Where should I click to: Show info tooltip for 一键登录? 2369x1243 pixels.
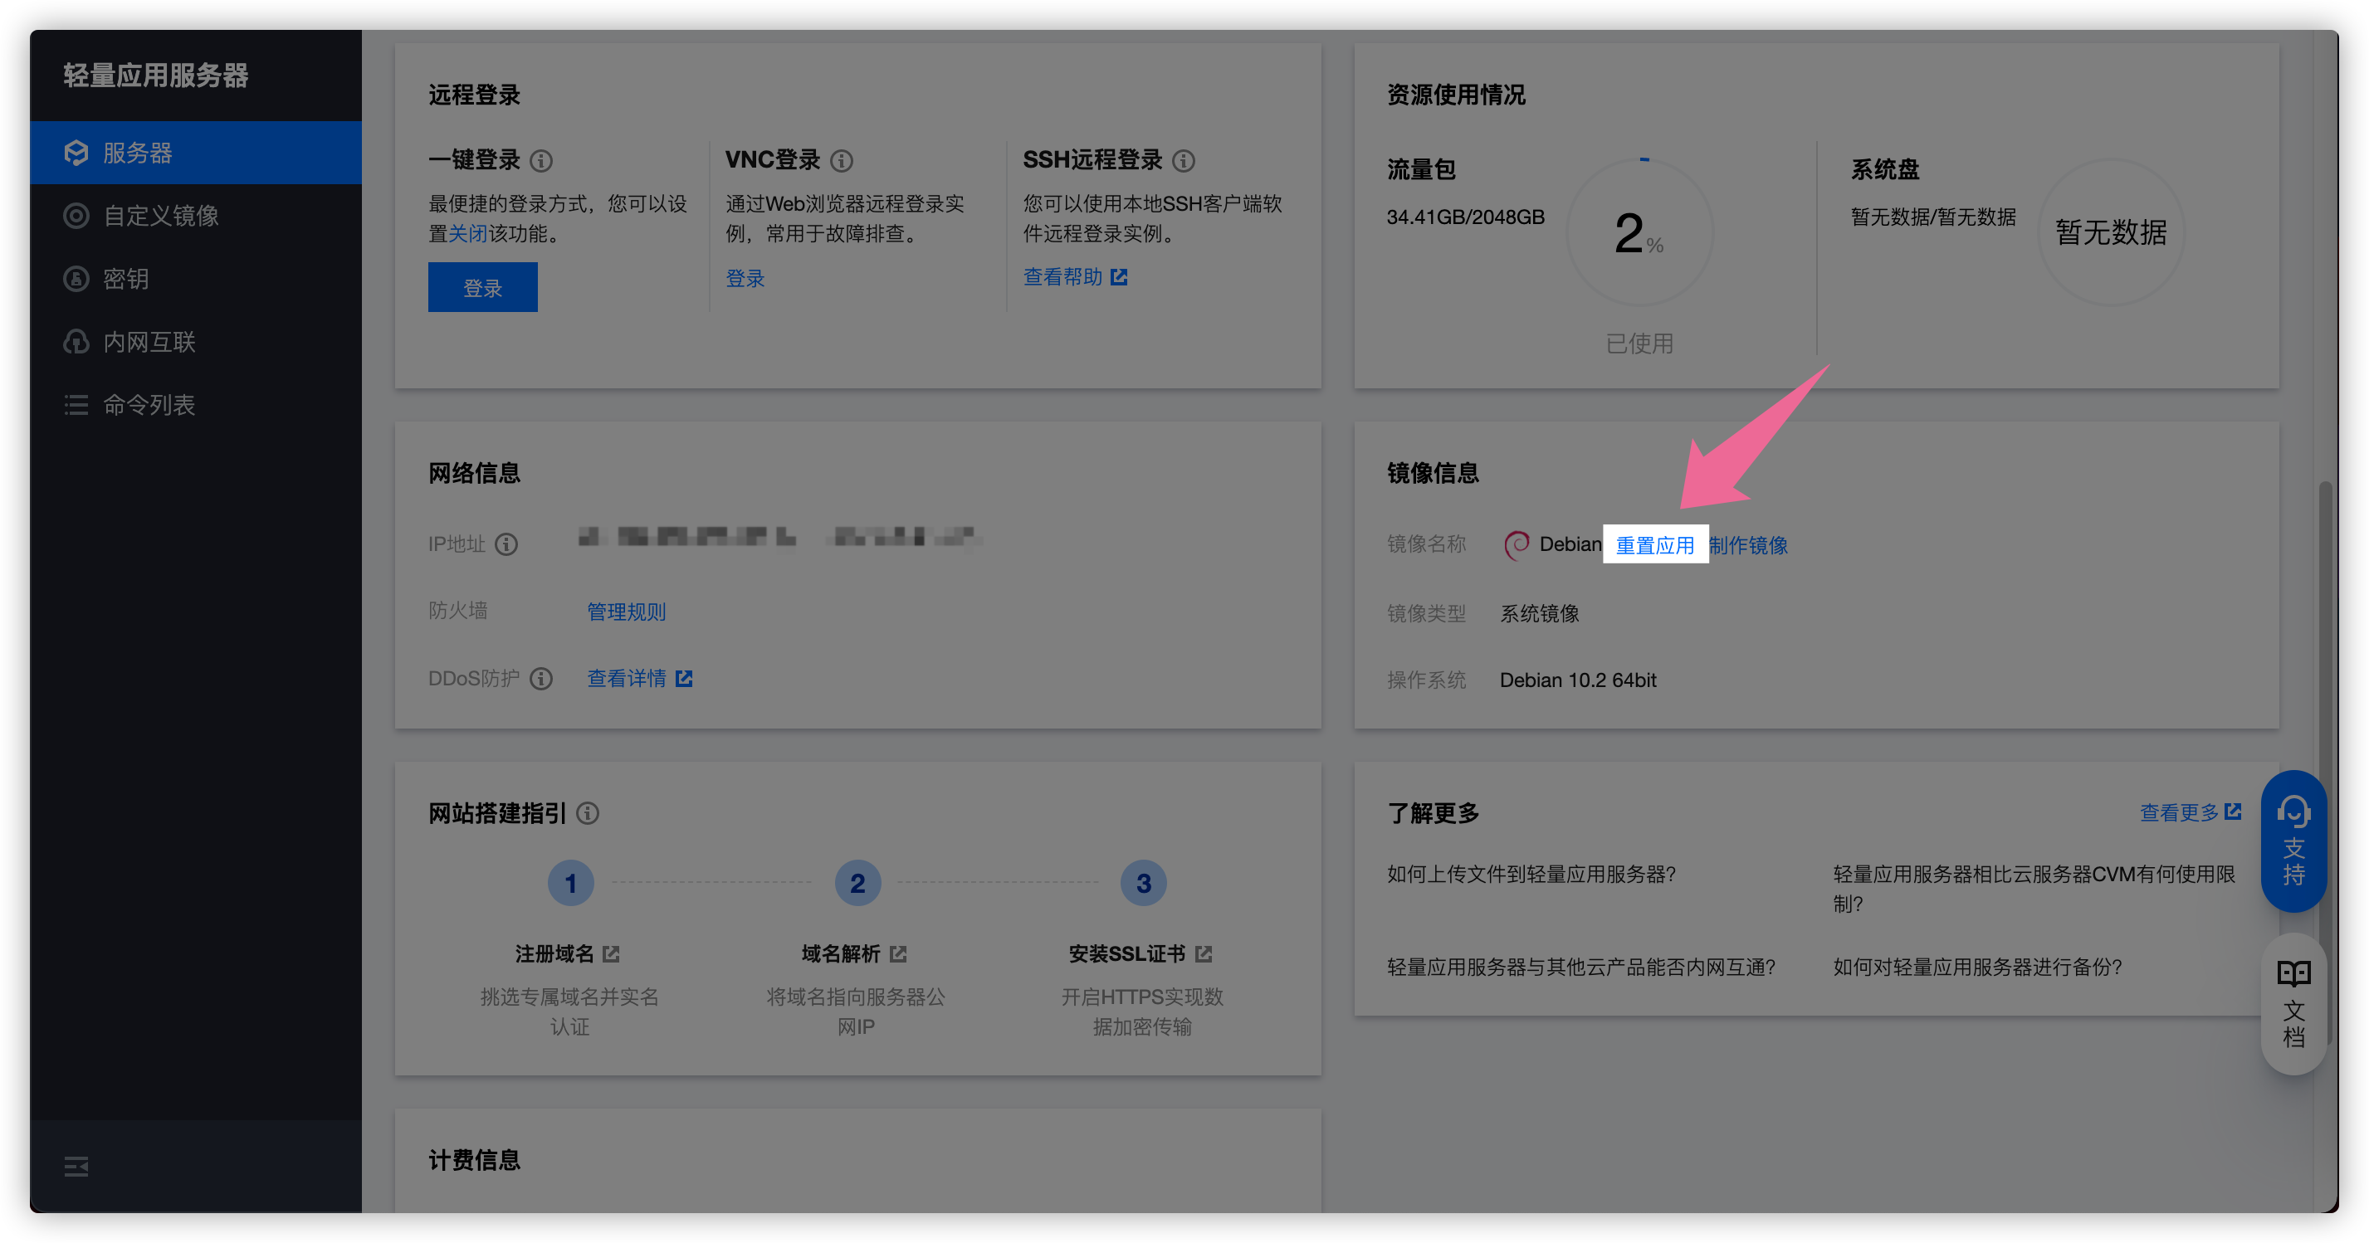[x=542, y=161]
